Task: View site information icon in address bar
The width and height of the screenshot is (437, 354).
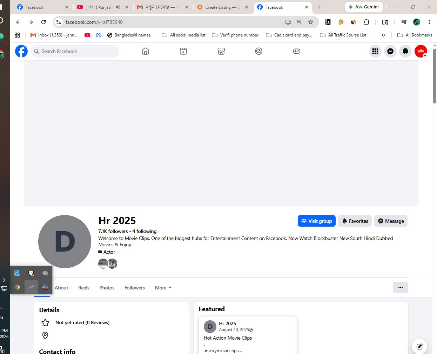Action: point(59,22)
